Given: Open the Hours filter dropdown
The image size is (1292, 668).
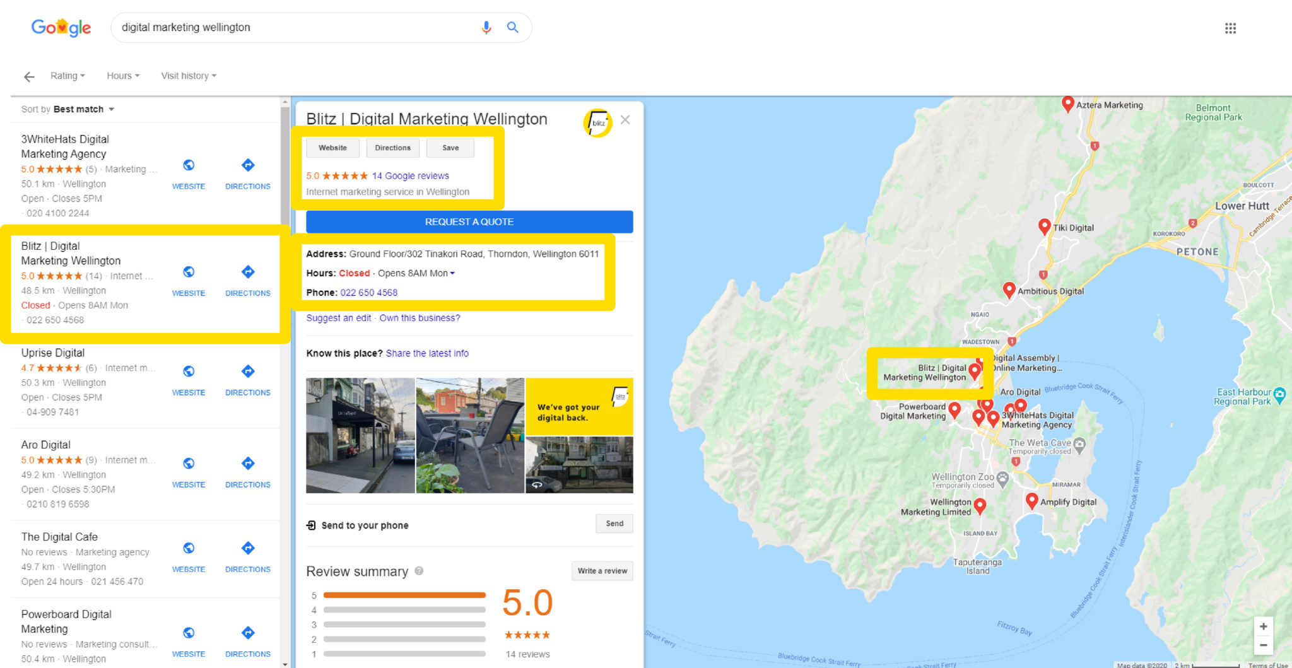Looking at the screenshot, I should click(x=123, y=76).
